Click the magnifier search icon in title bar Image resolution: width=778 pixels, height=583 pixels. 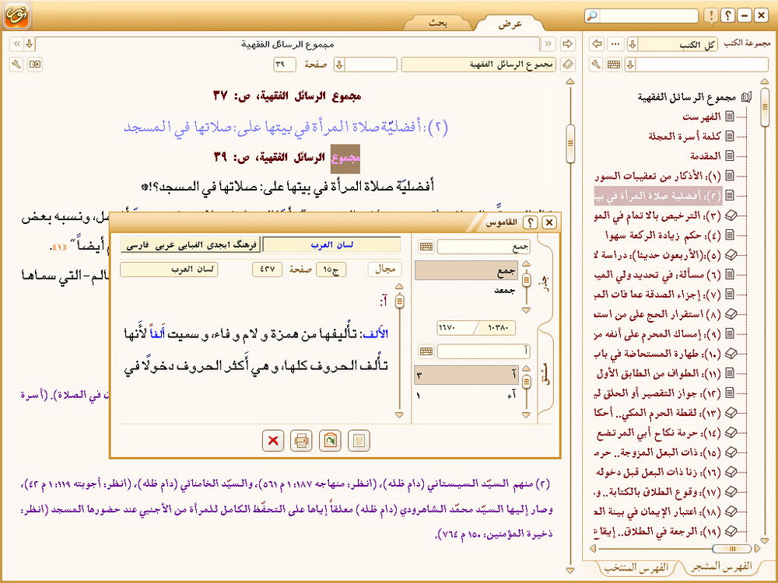tap(592, 16)
